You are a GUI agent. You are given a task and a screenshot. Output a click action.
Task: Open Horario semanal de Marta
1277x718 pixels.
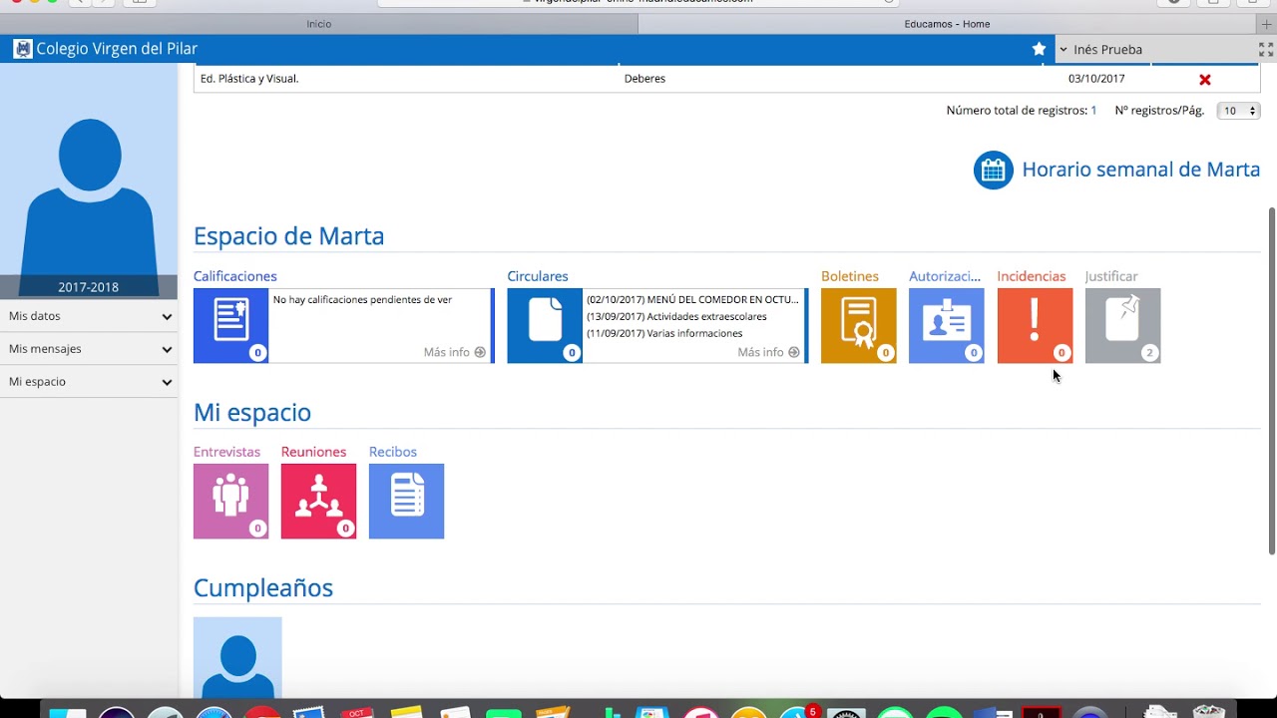click(1140, 170)
